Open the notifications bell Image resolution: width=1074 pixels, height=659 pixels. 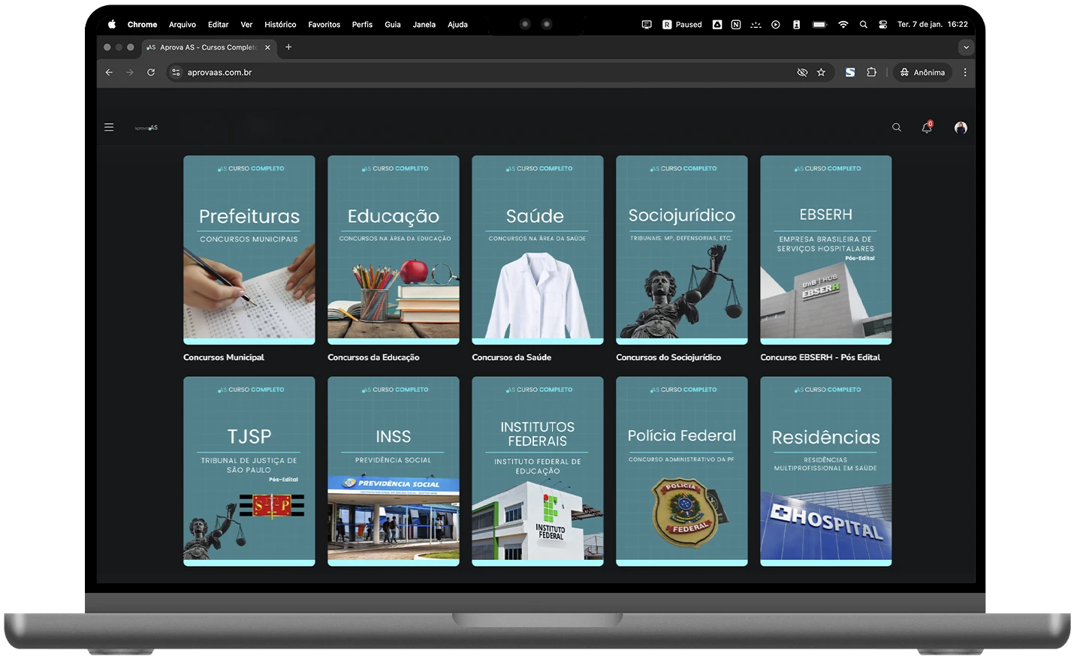point(927,127)
